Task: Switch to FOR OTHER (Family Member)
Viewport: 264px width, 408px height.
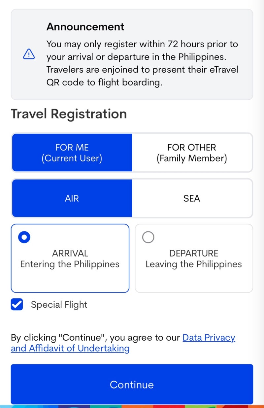Action: (x=192, y=153)
